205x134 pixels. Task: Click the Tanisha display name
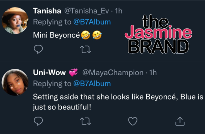coord(47,11)
